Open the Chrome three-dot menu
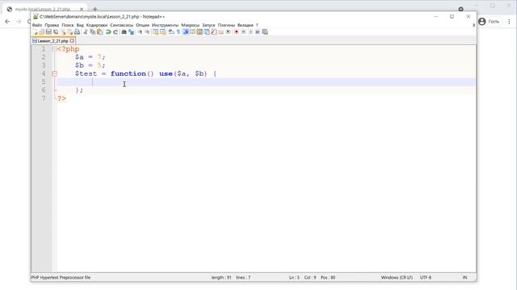The height and width of the screenshot is (290, 517). pyautogui.click(x=509, y=22)
